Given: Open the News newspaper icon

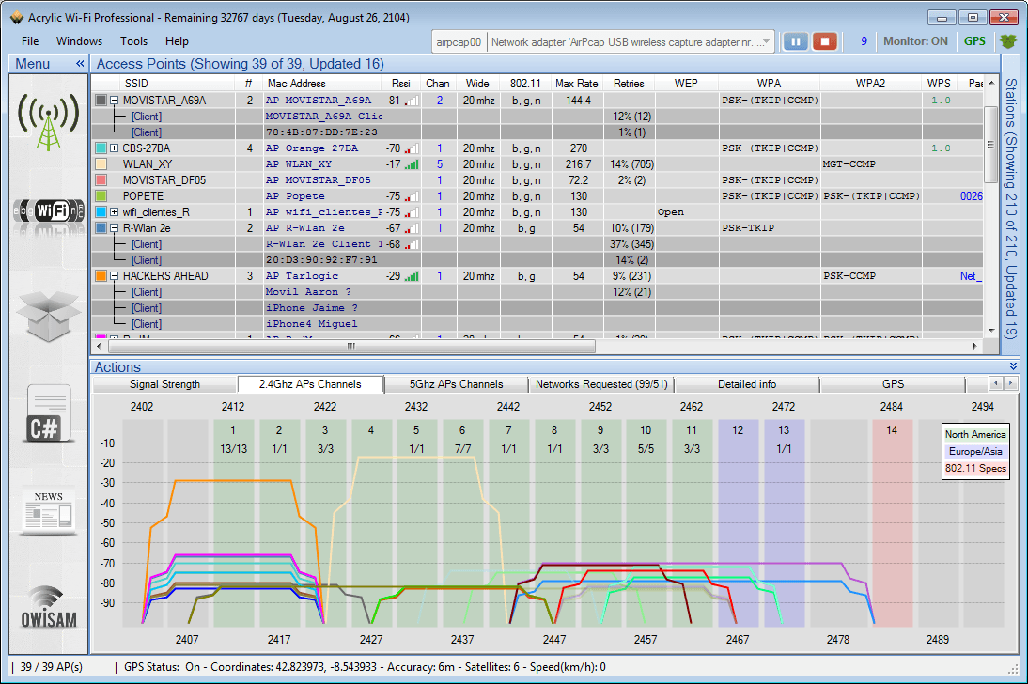Looking at the screenshot, I should click(x=49, y=511).
